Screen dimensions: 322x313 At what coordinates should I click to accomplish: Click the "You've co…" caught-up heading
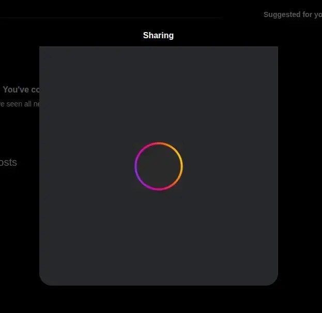[21, 89]
